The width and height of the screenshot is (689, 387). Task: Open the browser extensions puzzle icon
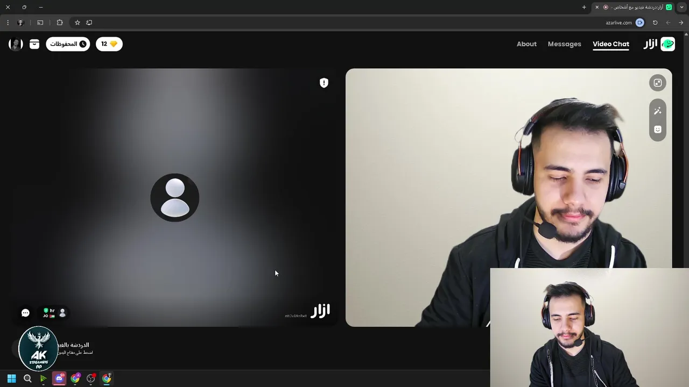coord(60,23)
